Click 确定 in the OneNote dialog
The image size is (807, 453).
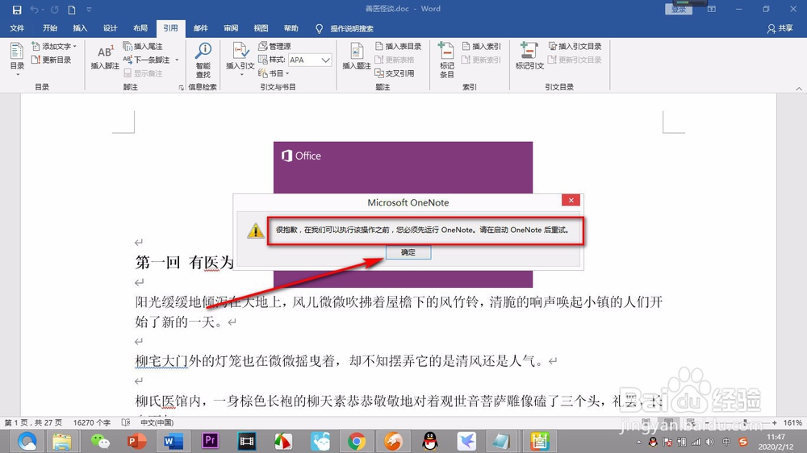(x=408, y=252)
